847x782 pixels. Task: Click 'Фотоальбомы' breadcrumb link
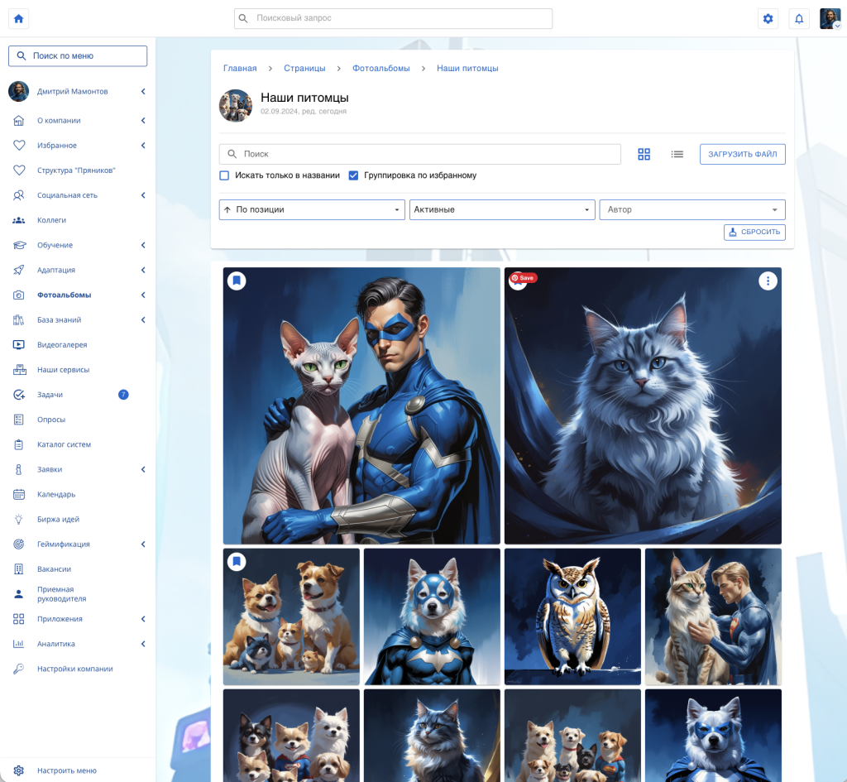380,68
